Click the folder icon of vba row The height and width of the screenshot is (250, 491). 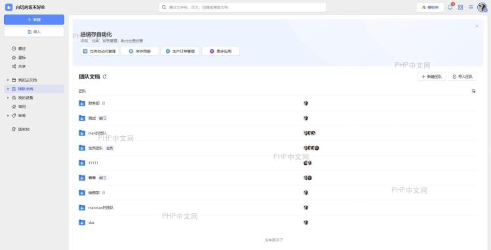[x=82, y=223]
